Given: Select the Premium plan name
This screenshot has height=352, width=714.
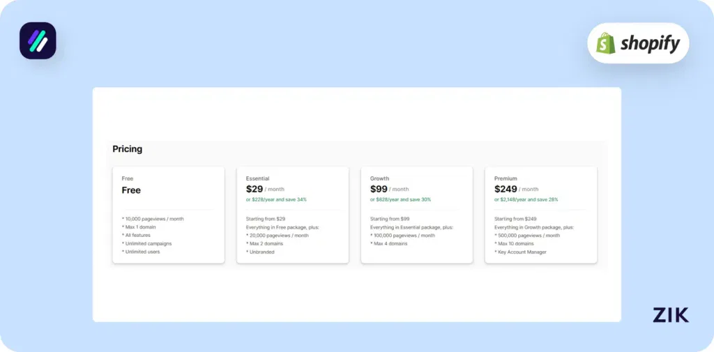Looking at the screenshot, I should pyautogui.click(x=506, y=178).
